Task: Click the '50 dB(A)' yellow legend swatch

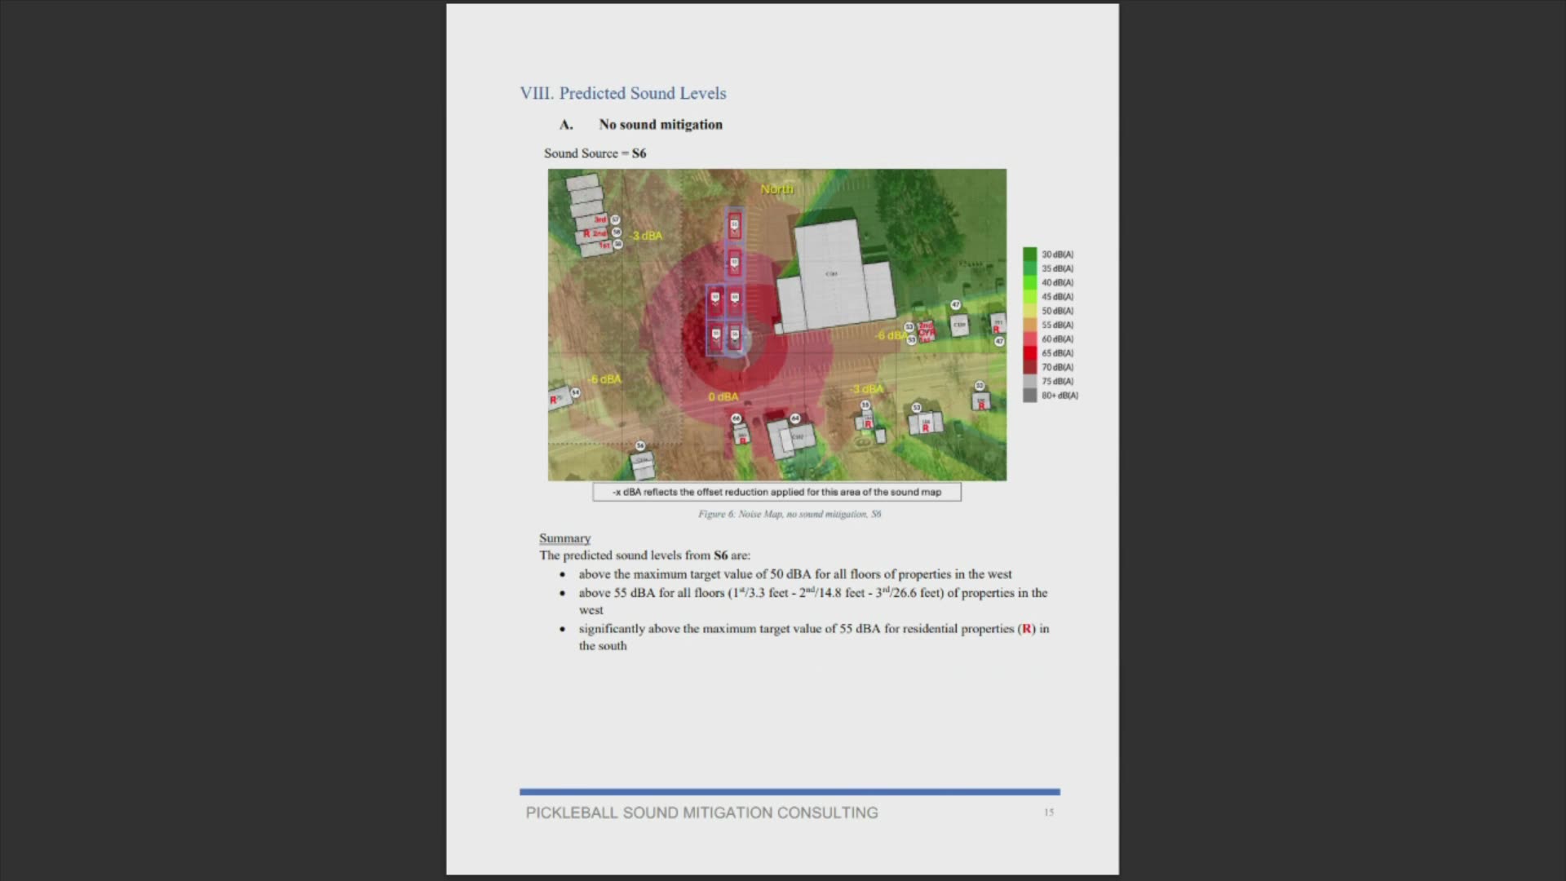Action: pos(1030,311)
